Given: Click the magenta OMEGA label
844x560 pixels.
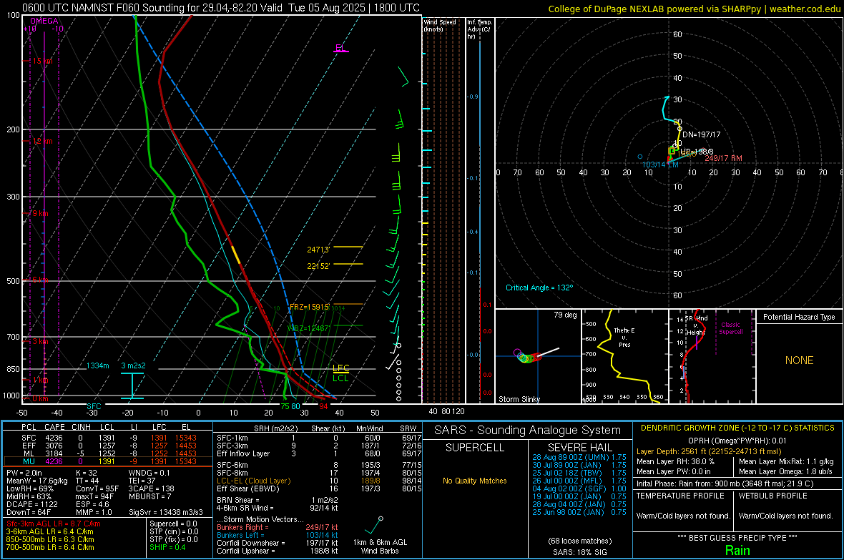Looking at the screenshot, I should click(44, 21).
